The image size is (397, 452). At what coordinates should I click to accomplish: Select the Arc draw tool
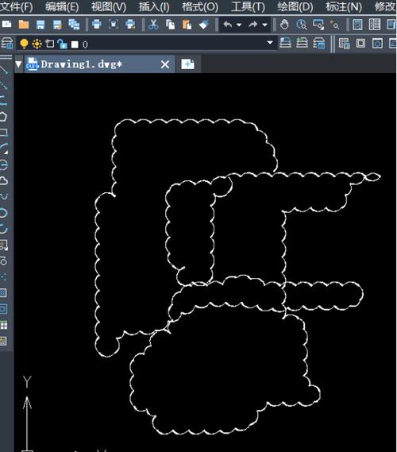click(x=3, y=149)
